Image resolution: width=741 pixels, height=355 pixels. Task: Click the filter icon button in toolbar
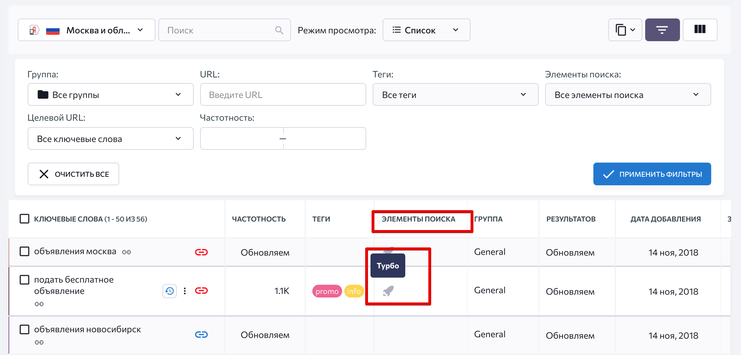click(x=662, y=30)
